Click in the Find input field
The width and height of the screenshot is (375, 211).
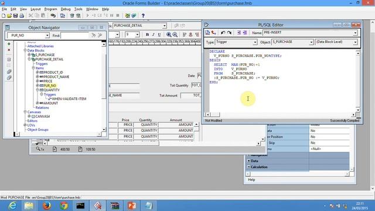coord(74,35)
